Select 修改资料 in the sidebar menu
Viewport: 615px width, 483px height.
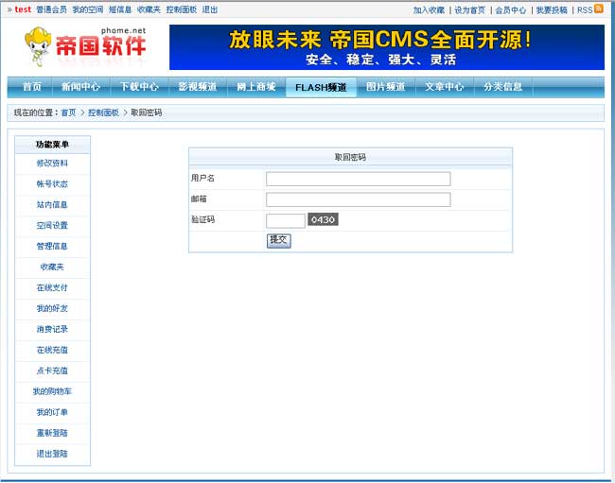pos(52,164)
